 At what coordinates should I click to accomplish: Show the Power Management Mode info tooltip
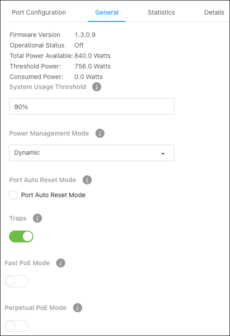tap(100, 133)
